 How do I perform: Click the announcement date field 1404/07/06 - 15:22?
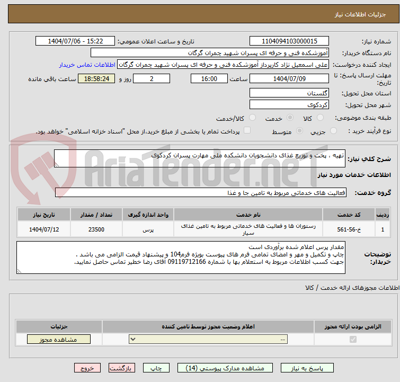click(75, 41)
